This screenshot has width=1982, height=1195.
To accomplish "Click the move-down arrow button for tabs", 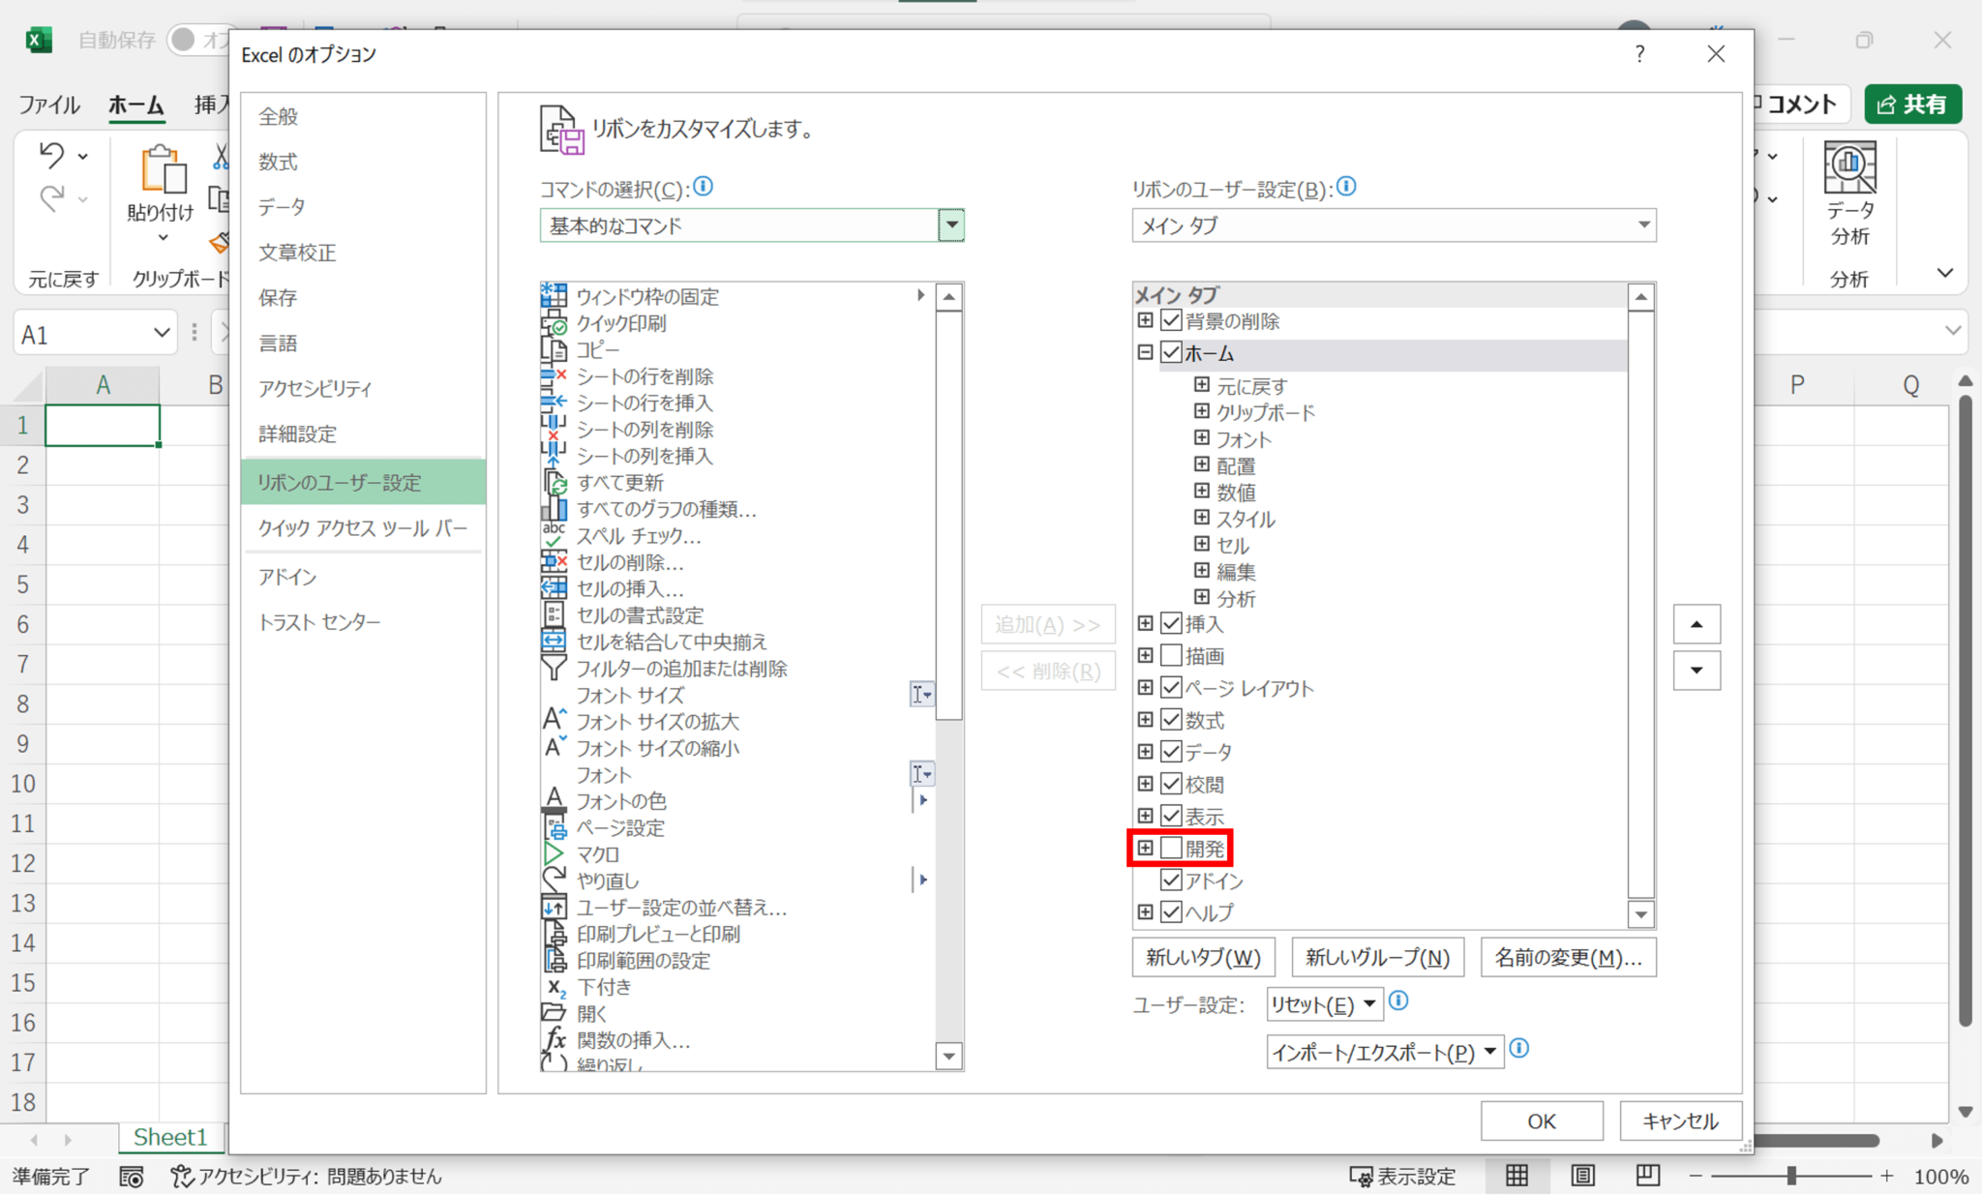I will pyautogui.click(x=1697, y=671).
